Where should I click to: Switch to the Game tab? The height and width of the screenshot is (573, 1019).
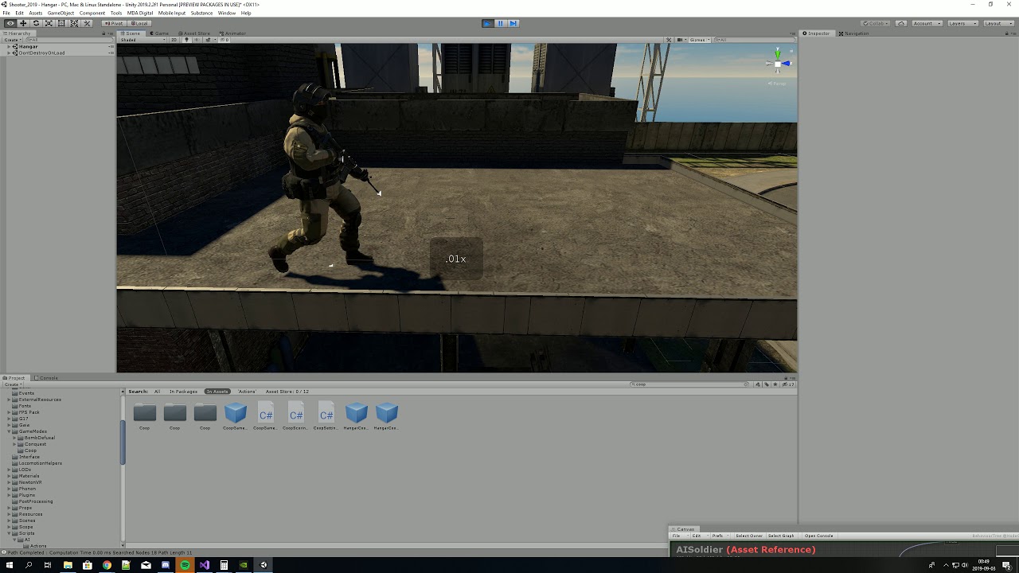pos(159,33)
